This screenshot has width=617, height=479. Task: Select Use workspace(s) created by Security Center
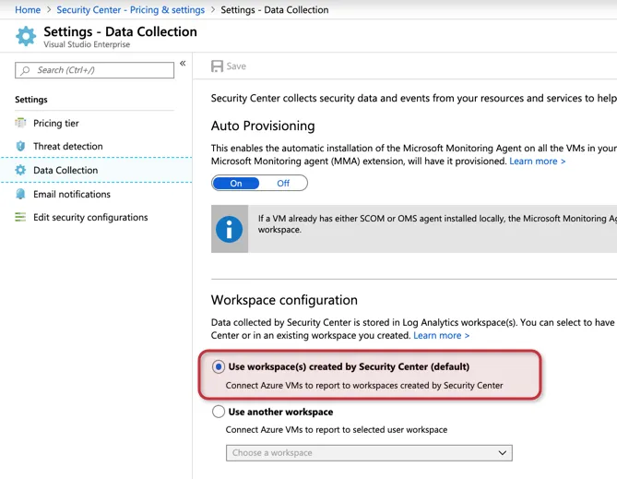click(x=219, y=366)
